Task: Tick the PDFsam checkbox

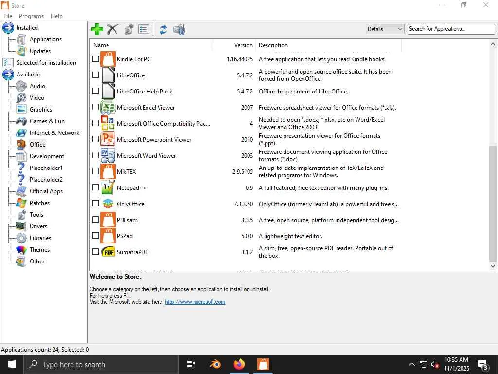Action: [x=96, y=220]
